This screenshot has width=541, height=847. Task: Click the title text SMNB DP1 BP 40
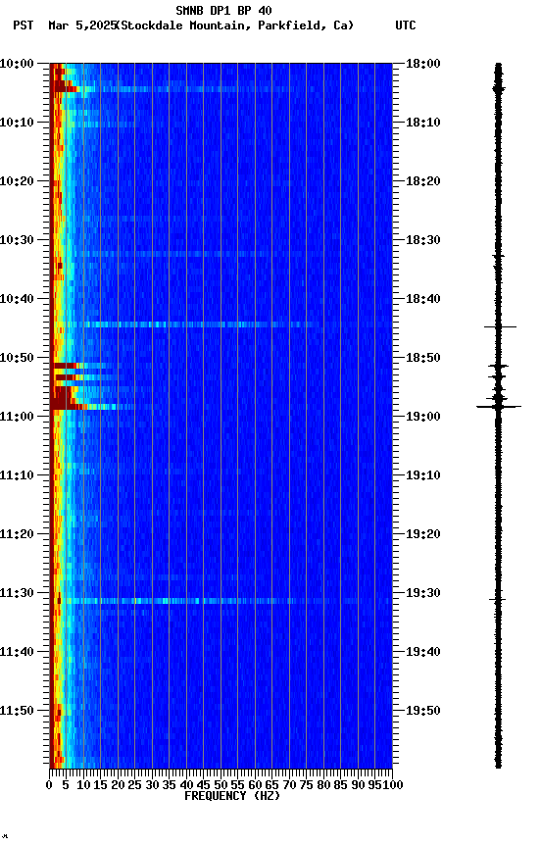pyautogui.click(x=223, y=10)
